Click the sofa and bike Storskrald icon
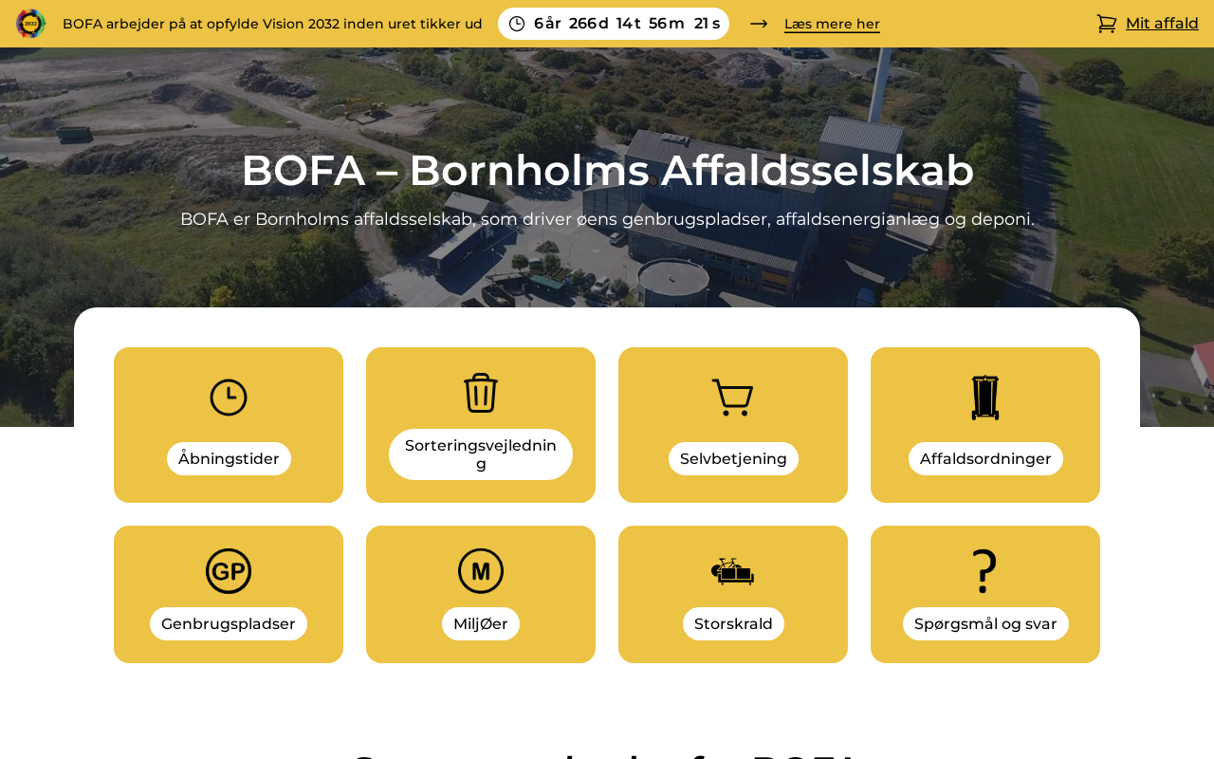1214x759 pixels. (x=732, y=571)
